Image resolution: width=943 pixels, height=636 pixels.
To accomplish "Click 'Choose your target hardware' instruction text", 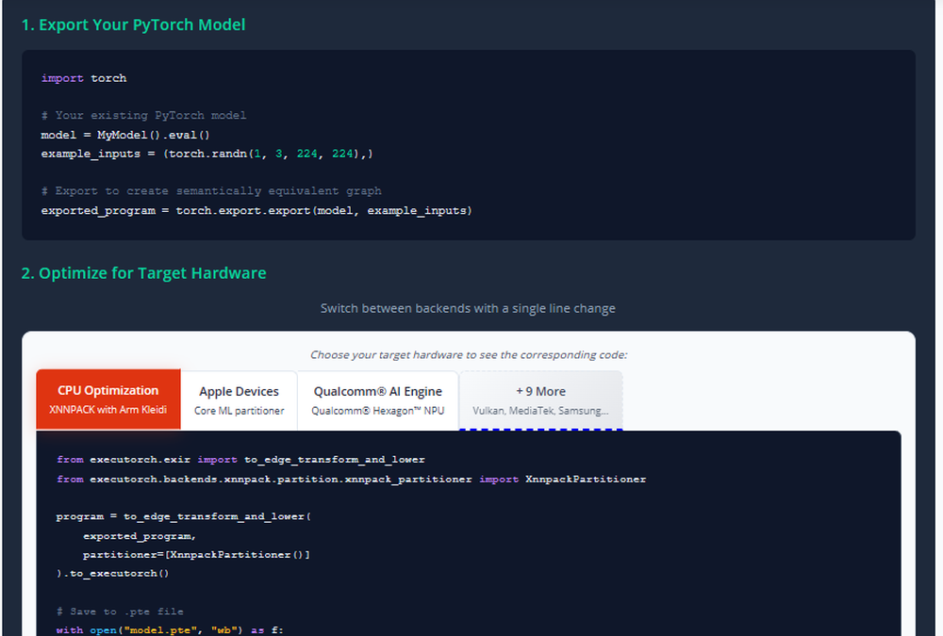I will 469,354.
